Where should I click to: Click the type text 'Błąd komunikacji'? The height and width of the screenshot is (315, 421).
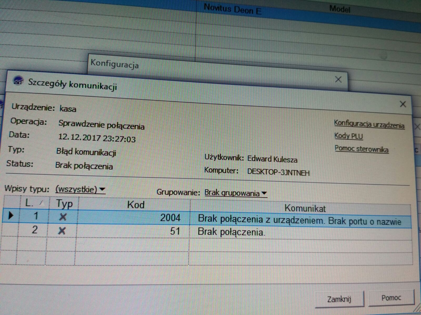coord(86,152)
